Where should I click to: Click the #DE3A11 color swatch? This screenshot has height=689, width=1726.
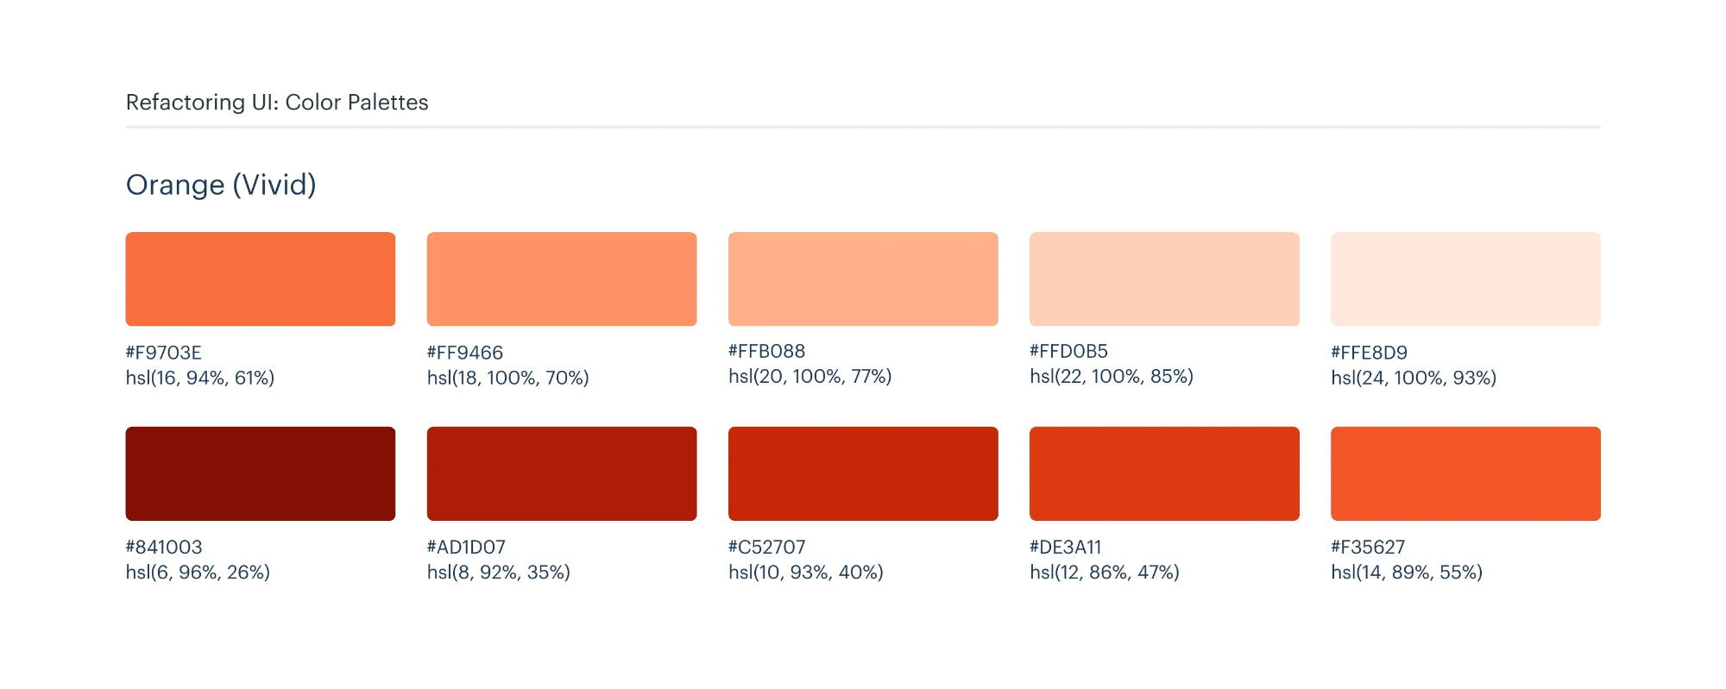(x=1164, y=473)
